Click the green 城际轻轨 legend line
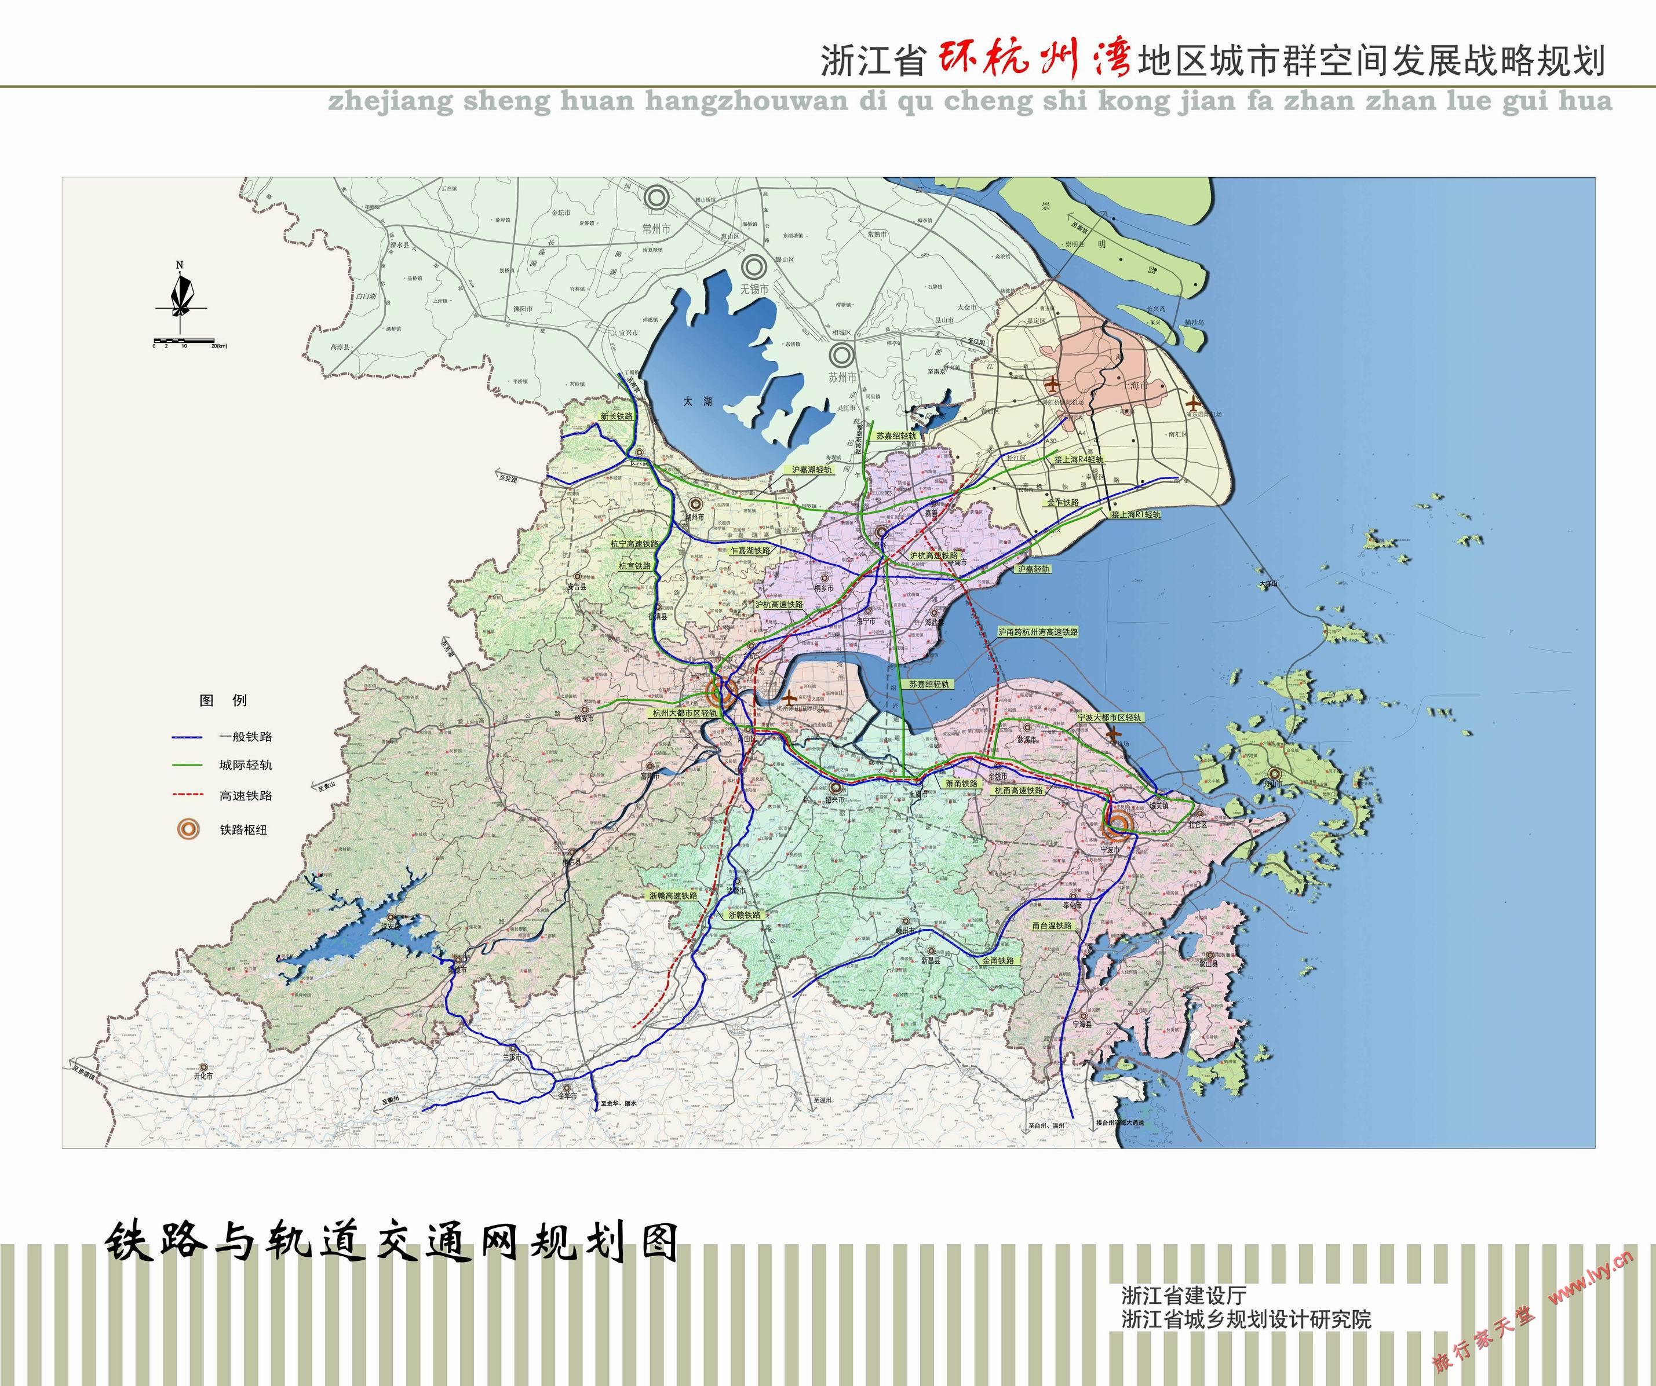The width and height of the screenshot is (1656, 1386). (187, 766)
